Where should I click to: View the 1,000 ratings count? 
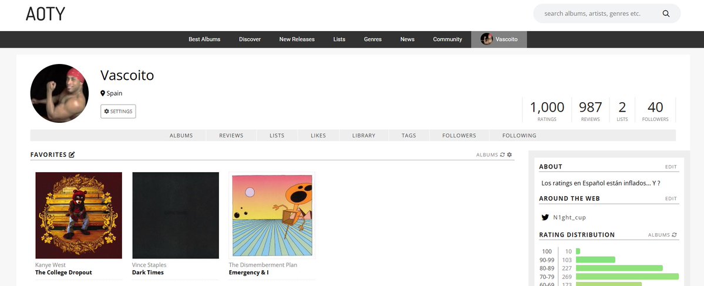pos(547,110)
